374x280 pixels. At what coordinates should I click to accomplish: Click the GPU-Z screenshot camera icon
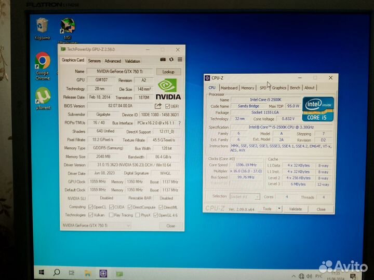coord(163,60)
